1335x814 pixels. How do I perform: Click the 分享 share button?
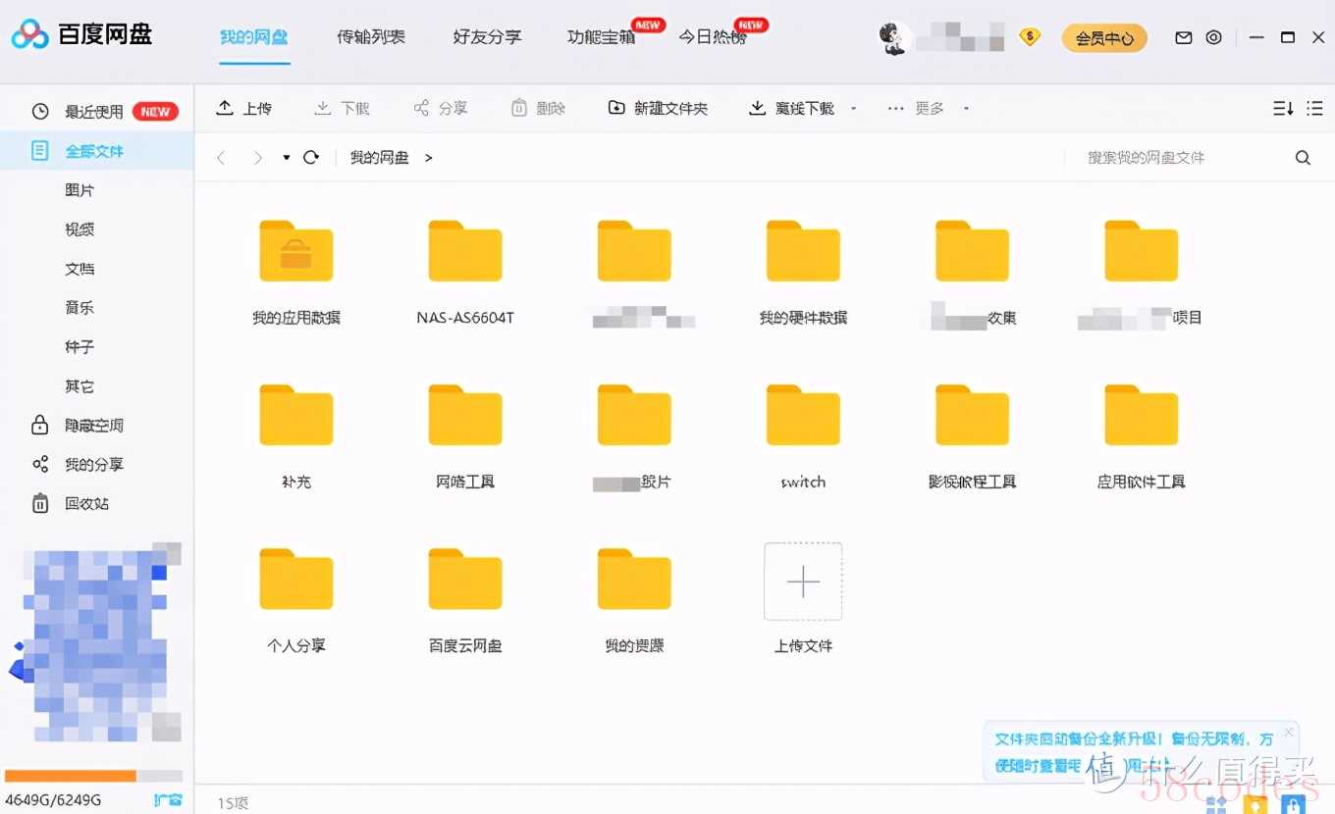(x=440, y=108)
